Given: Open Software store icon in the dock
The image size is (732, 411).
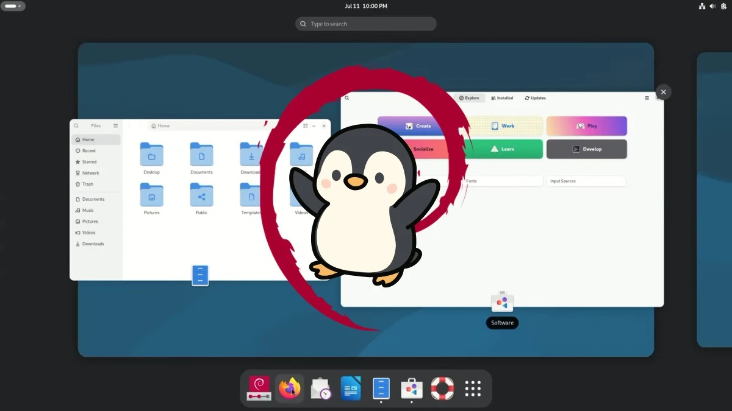Looking at the screenshot, I should [412, 388].
